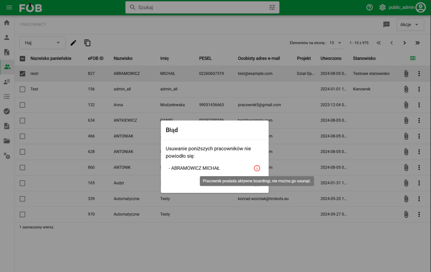
Task: Sort by Nazwisko column header
Action: [123, 58]
